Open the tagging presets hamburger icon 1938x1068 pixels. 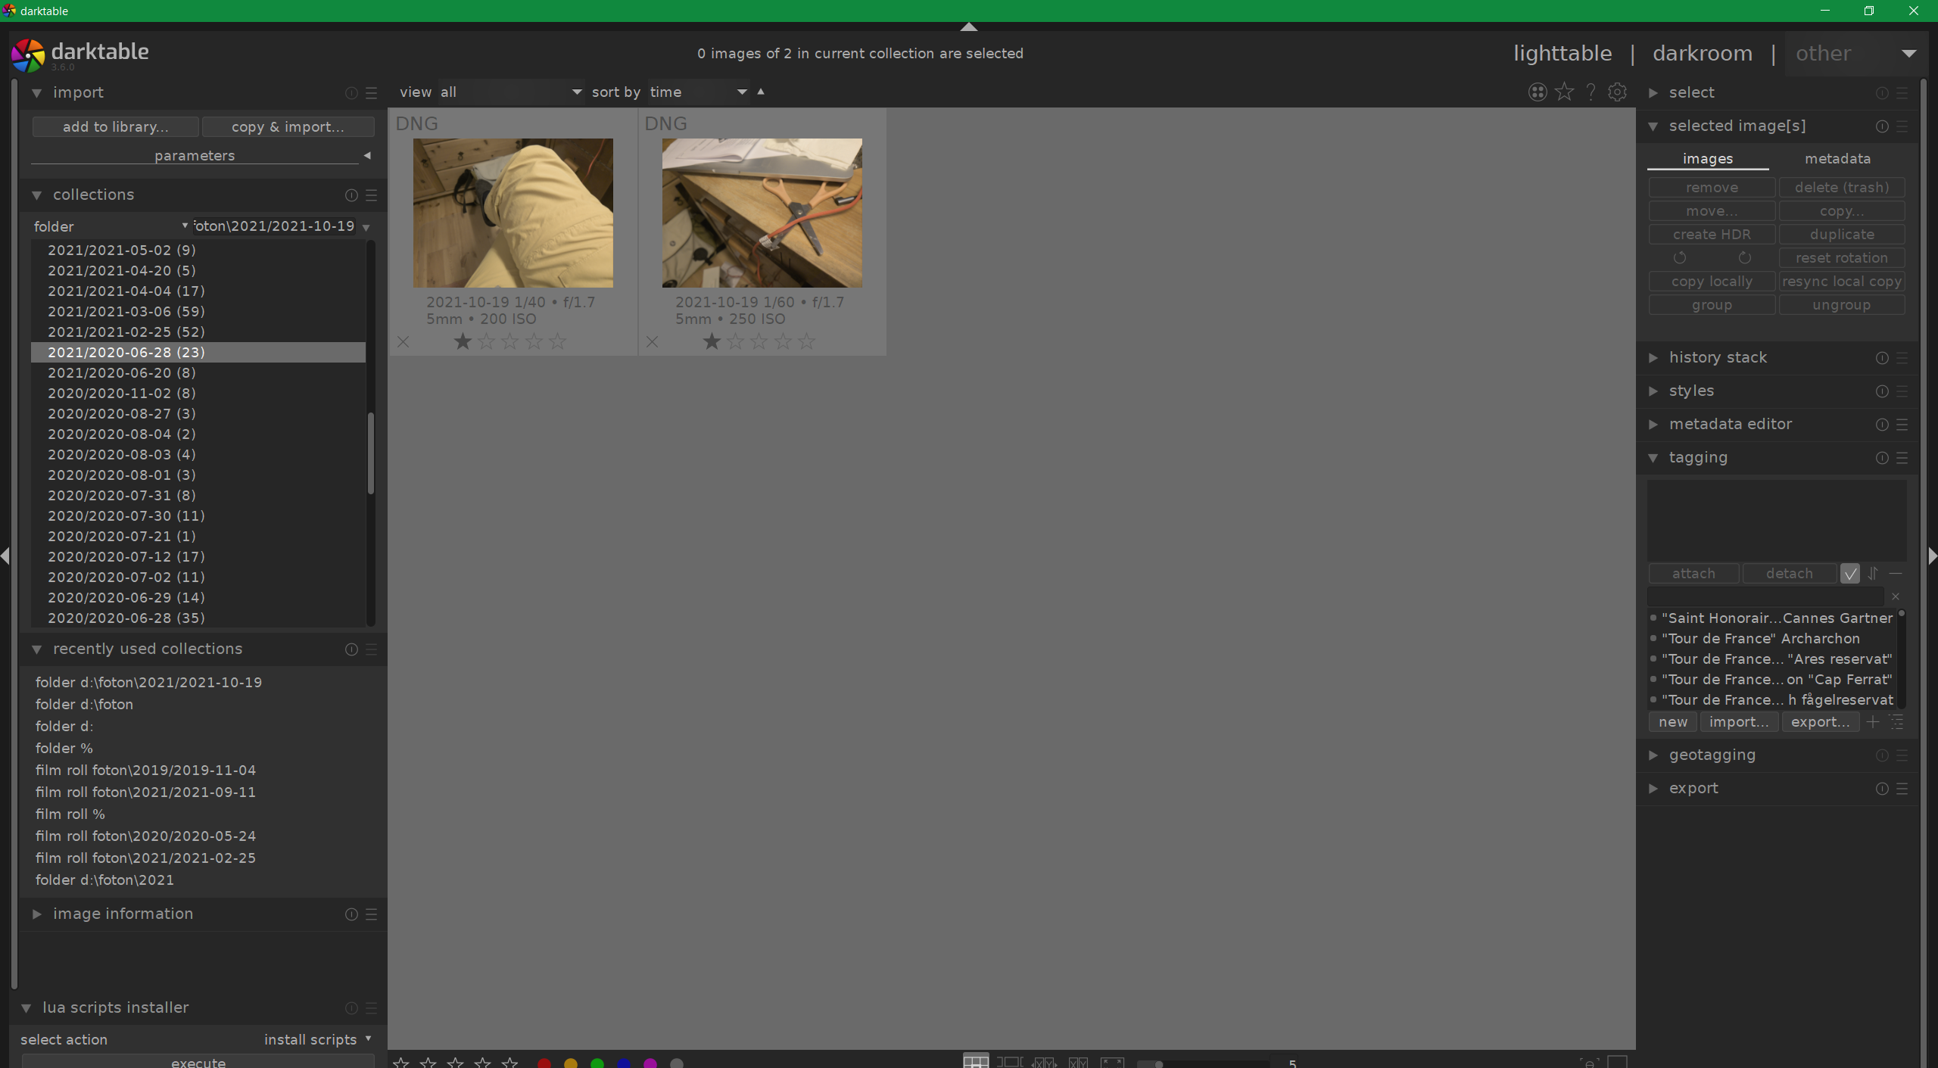click(1904, 459)
